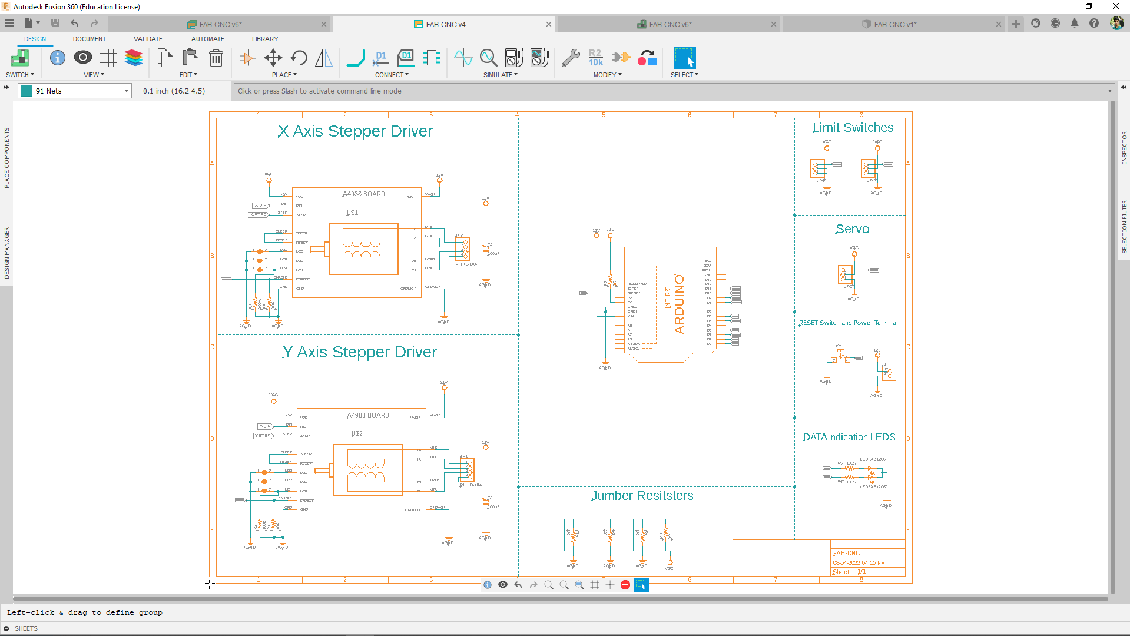Screen dimensions: 1130x636
Task: Open SIMULATE dropdown menu
Action: point(501,75)
